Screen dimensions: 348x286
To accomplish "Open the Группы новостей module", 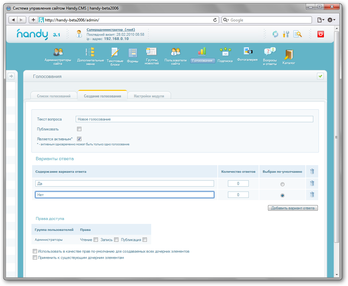I will point(152,52).
